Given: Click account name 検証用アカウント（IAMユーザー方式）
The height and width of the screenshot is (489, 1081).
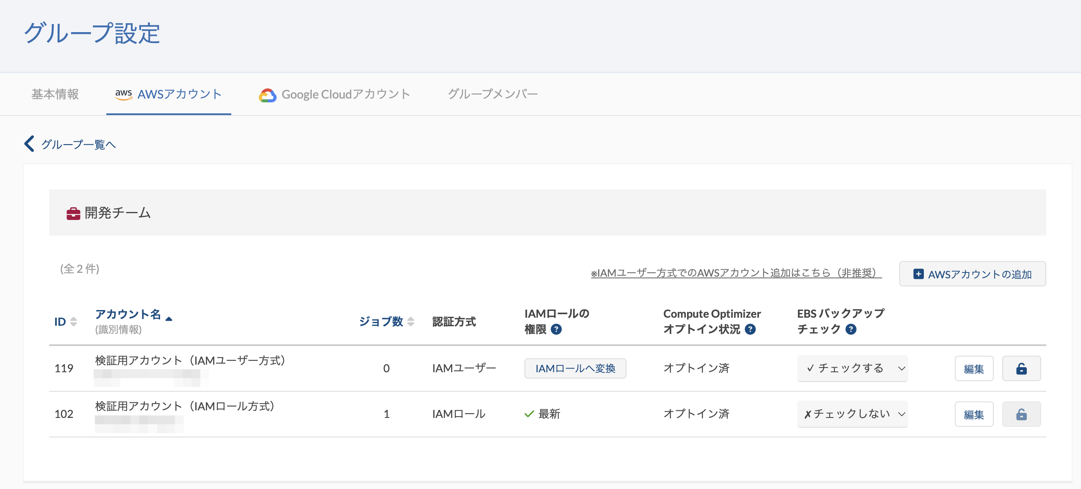Looking at the screenshot, I should tap(190, 360).
